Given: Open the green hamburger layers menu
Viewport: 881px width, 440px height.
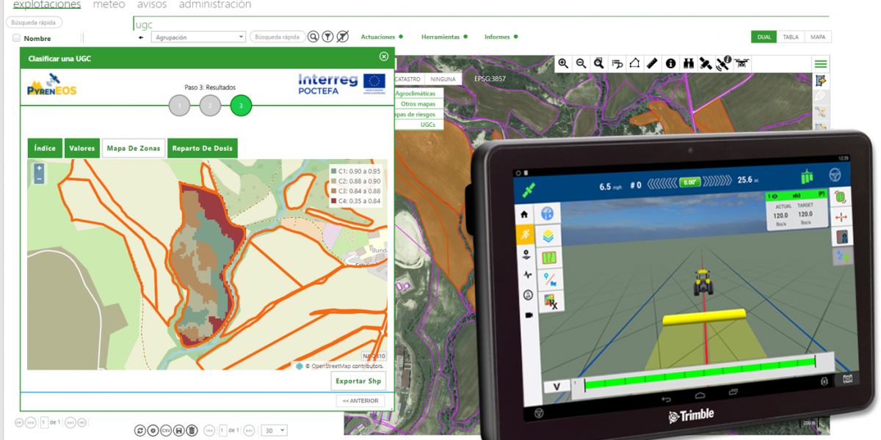Looking at the screenshot, I should (x=821, y=65).
